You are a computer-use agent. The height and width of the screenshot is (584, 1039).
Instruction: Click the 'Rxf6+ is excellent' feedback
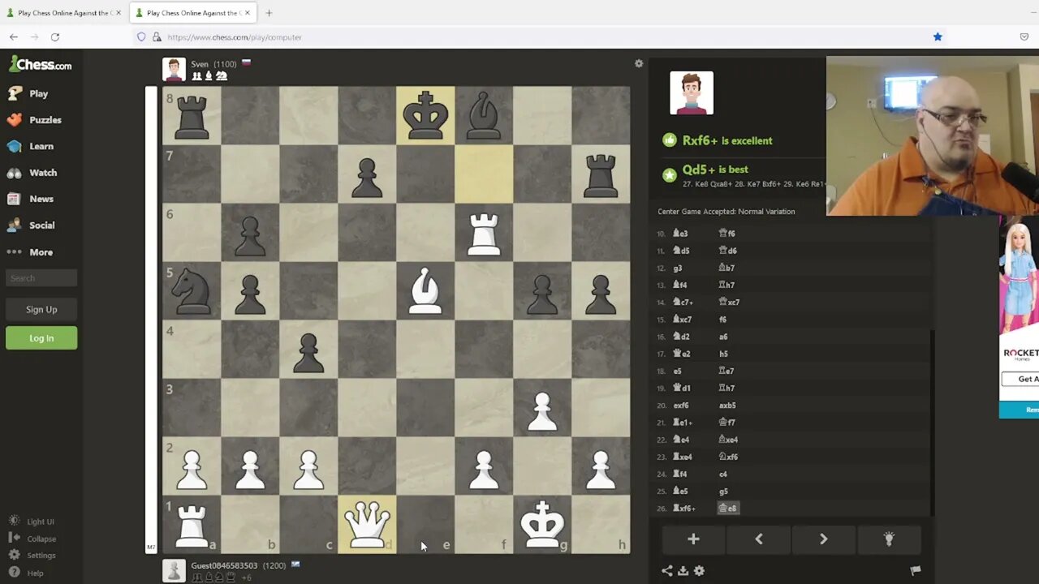pyautogui.click(x=727, y=140)
